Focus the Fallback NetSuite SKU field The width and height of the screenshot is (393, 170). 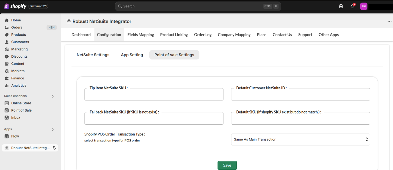tap(154, 118)
